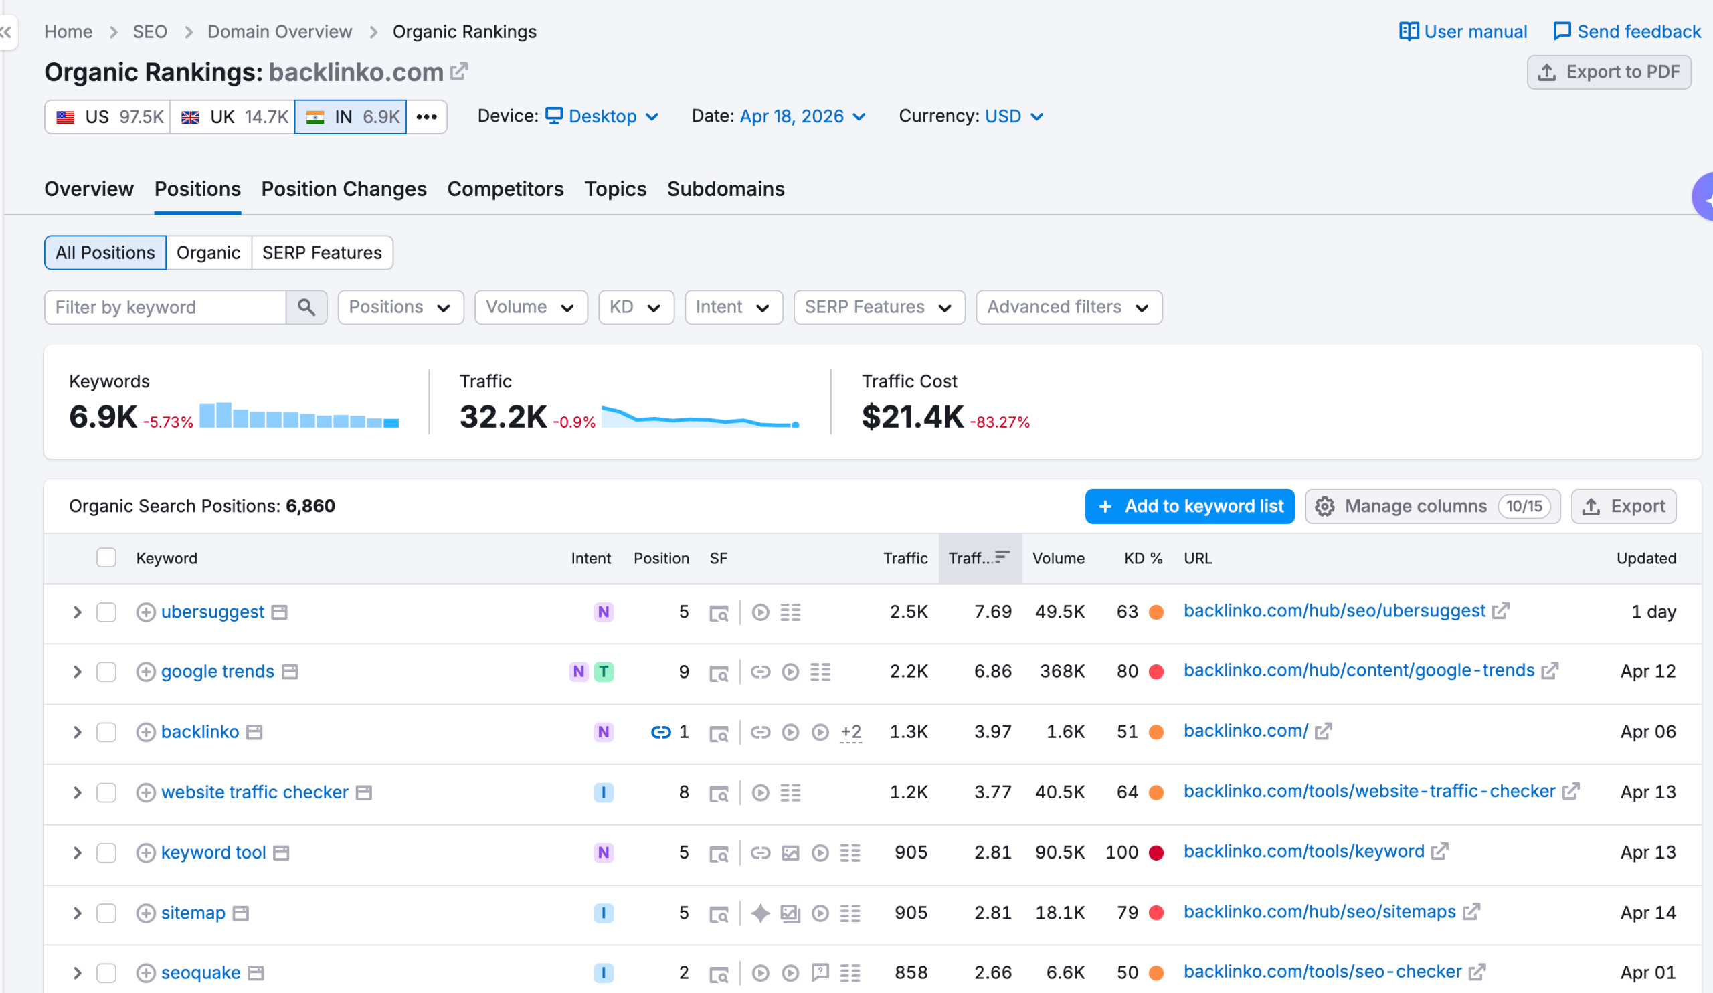Open backlinko.com in new tab via external-link icon

pyautogui.click(x=1324, y=731)
